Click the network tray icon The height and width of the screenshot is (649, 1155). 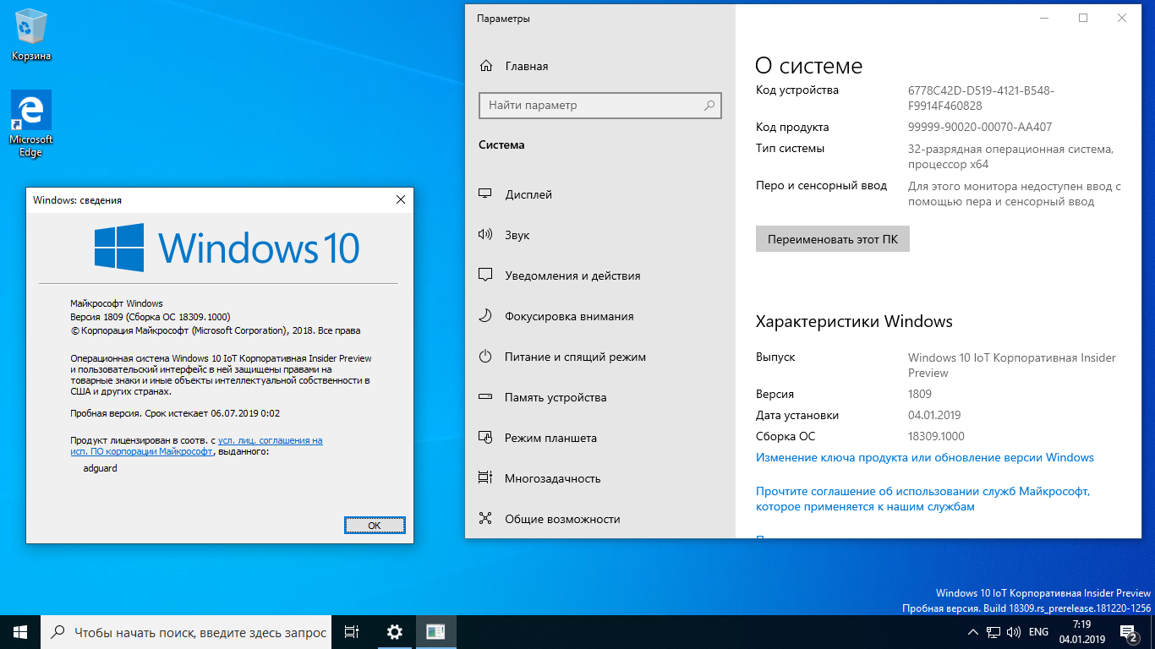pos(994,632)
